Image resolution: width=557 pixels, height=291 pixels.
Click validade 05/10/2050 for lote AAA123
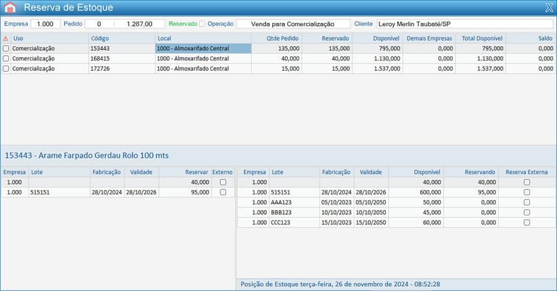[x=371, y=202]
